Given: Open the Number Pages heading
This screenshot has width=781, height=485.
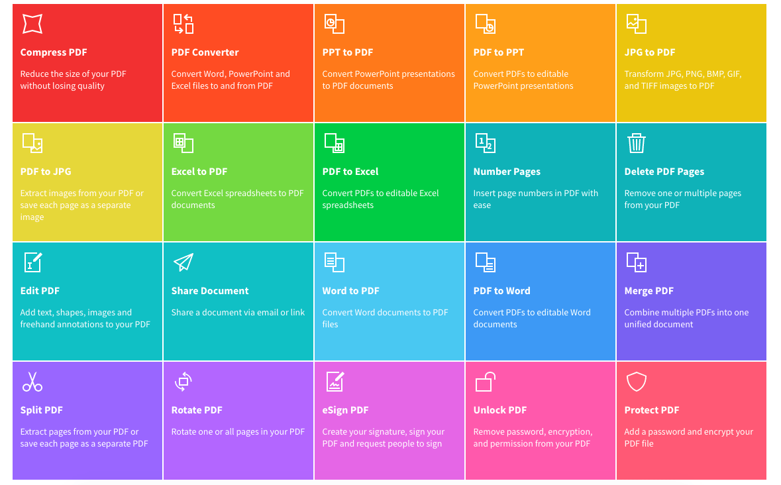Looking at the screenshot, I should coord(507,172).
